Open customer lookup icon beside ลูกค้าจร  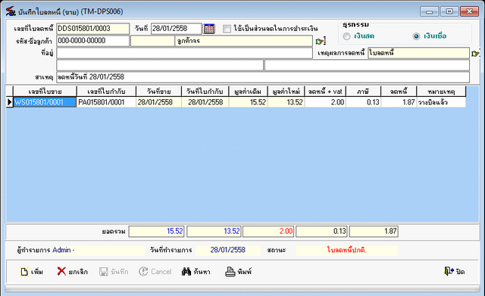(320, 41)
